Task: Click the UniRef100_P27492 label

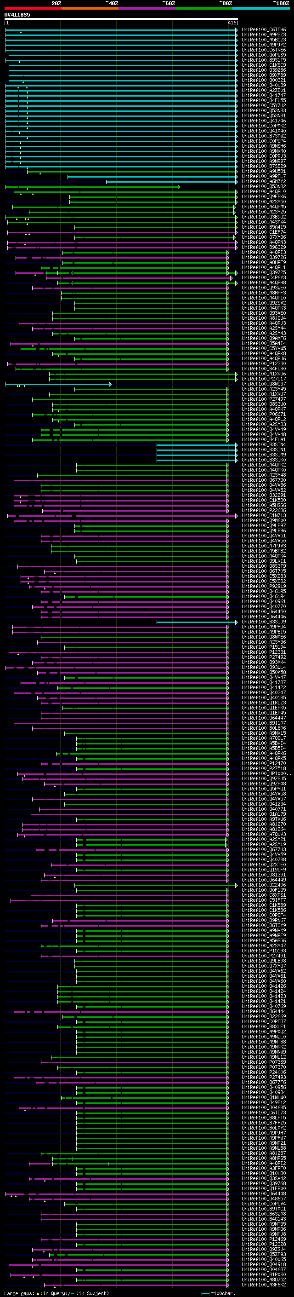Action: (263, 657)
